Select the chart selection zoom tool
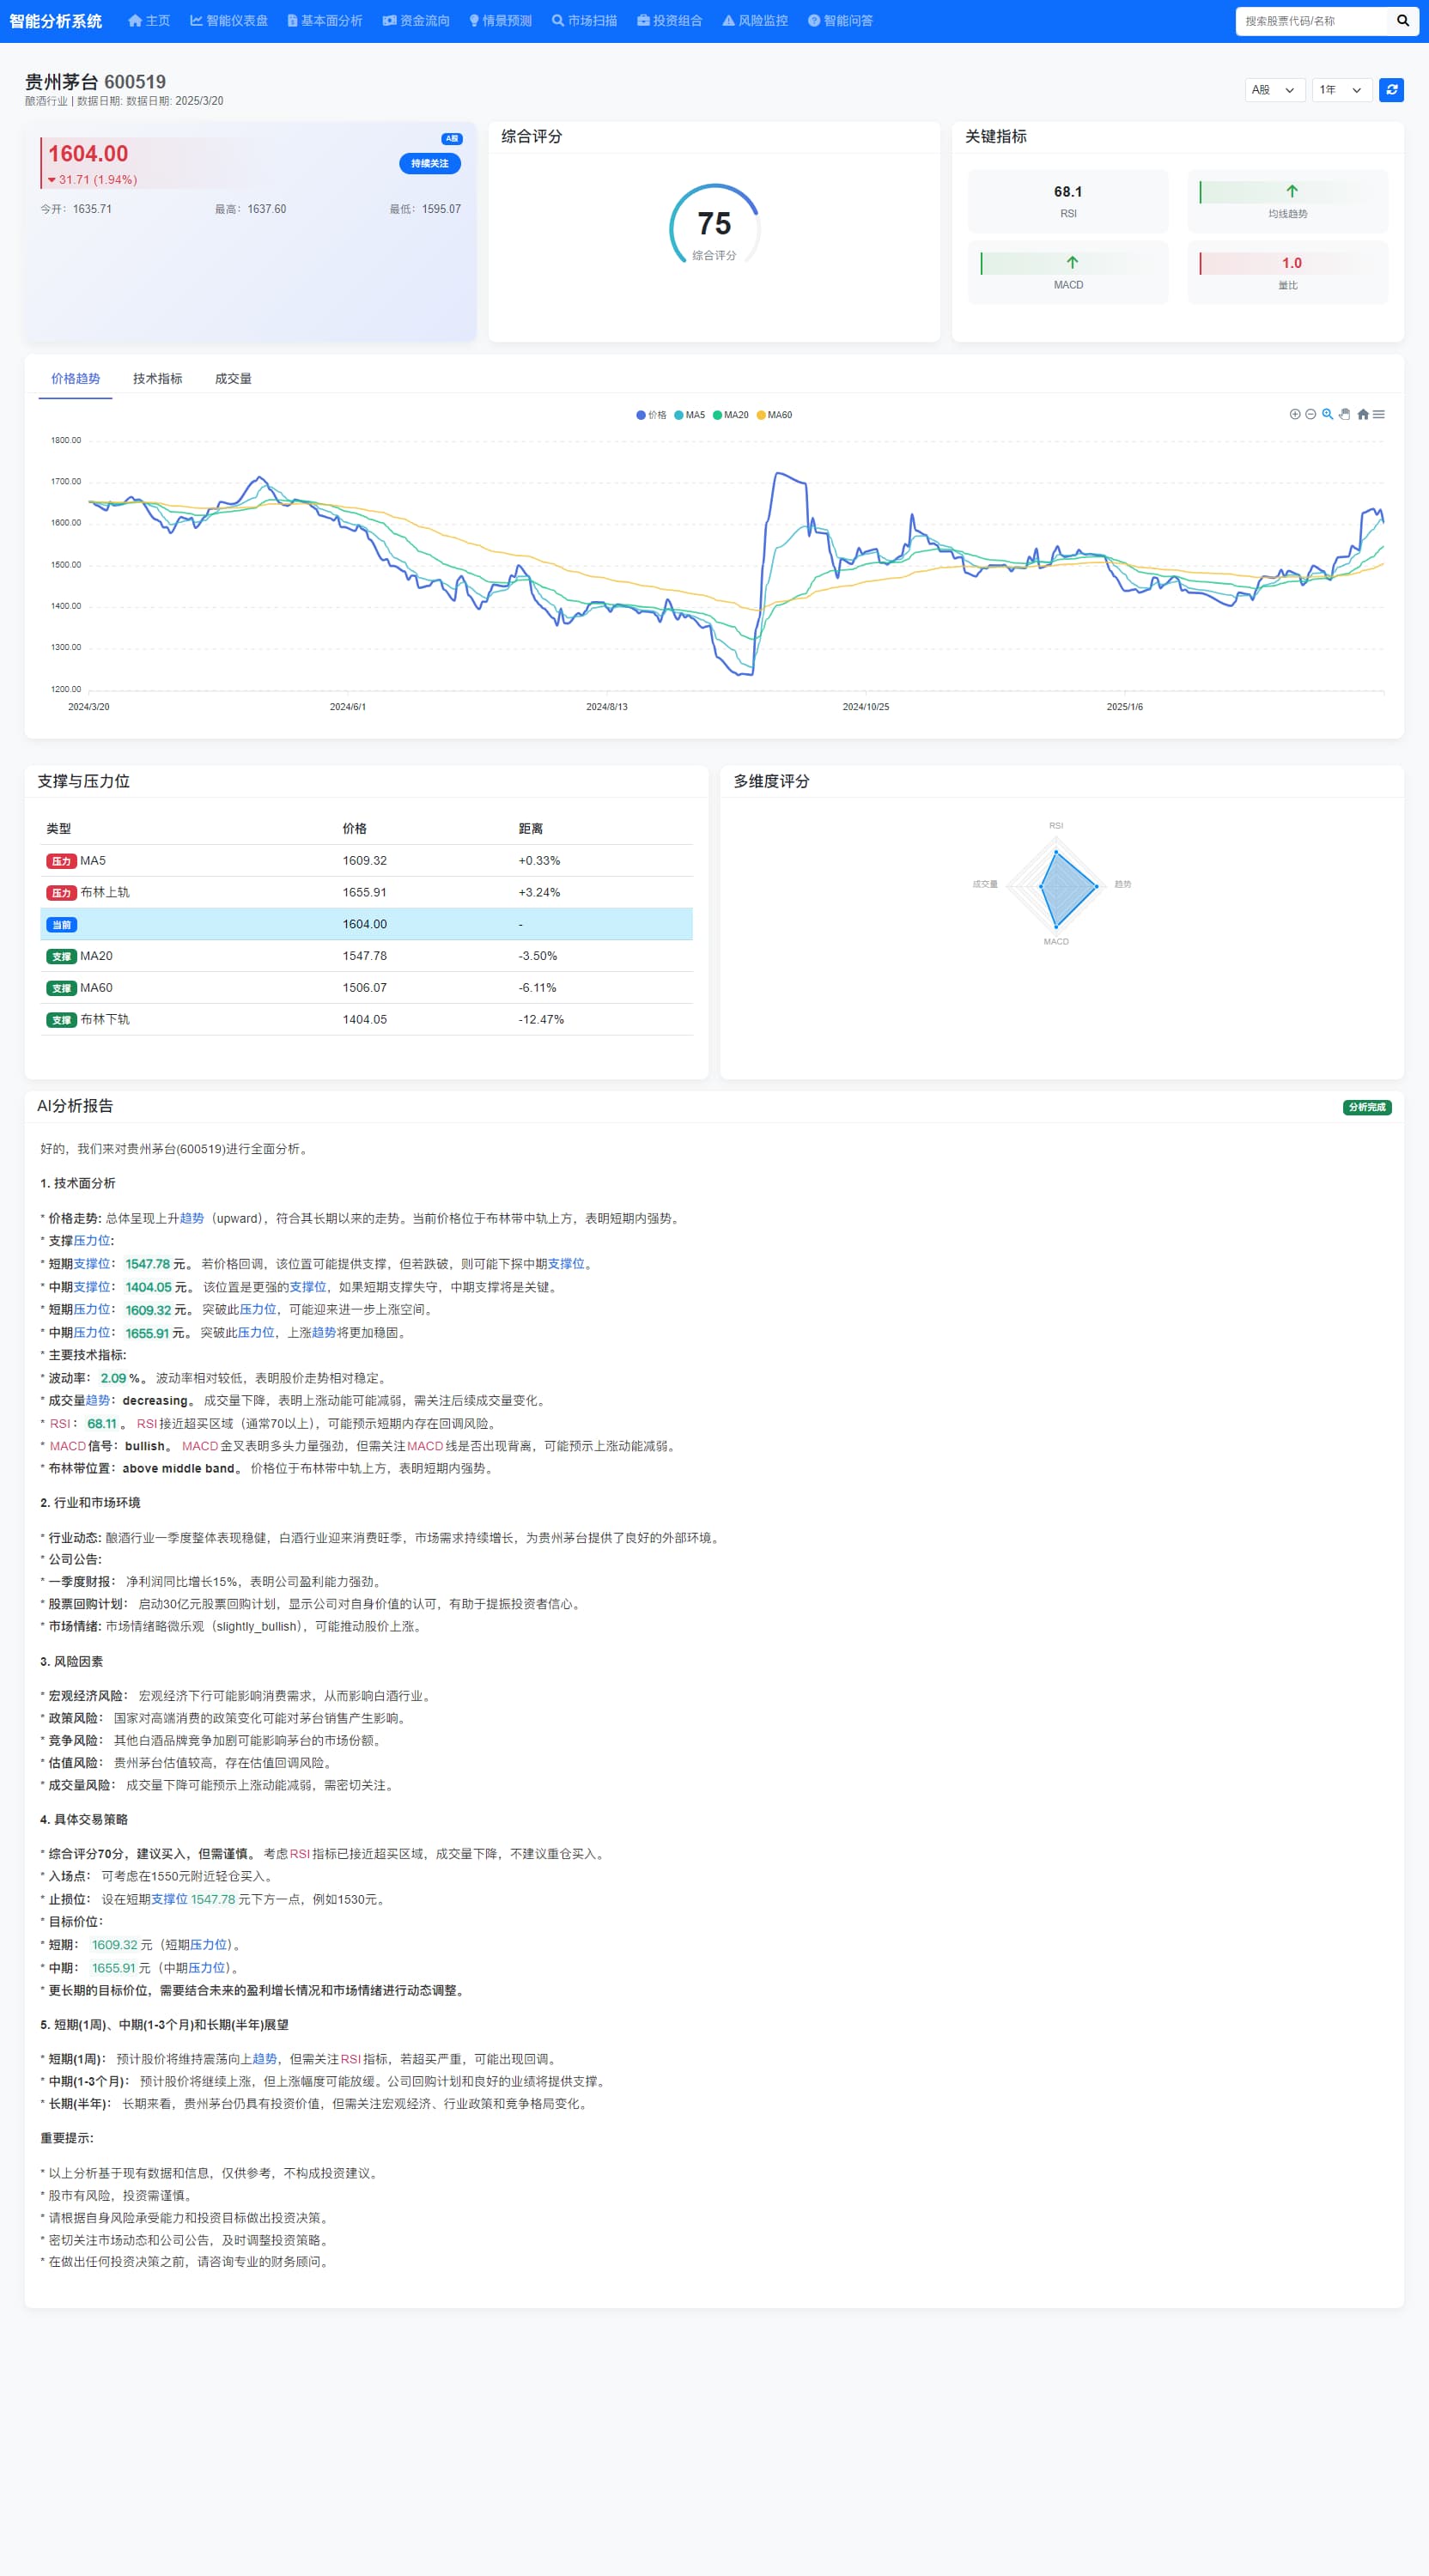The image size is (1429, 2576). 1327,414
